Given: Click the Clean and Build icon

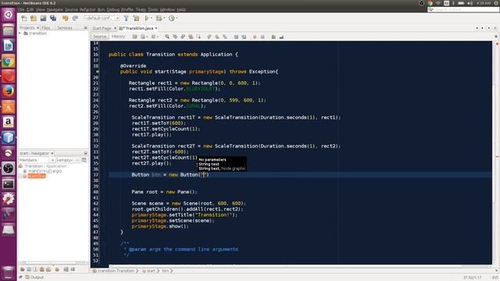Looking at the screenshot, I should (137, 18).
